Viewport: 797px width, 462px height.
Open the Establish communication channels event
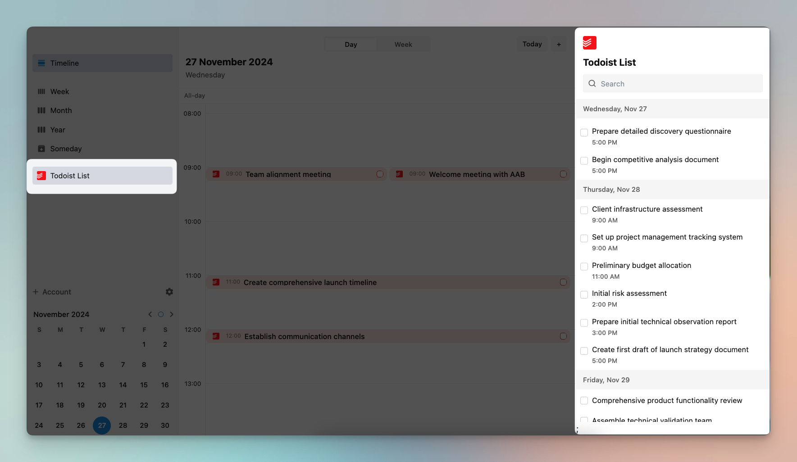click(x=388, y=336)
